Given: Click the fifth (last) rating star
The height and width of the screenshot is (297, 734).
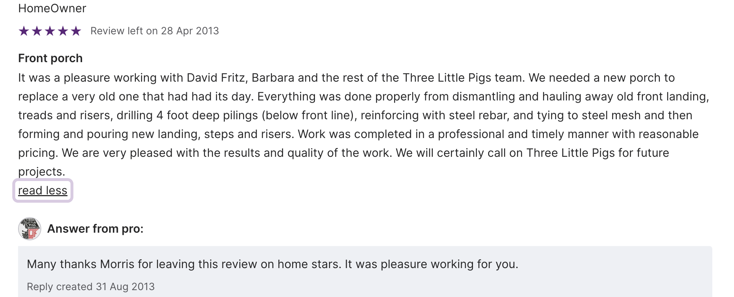Looking at the screenshot, I should (x=76, y=31).
